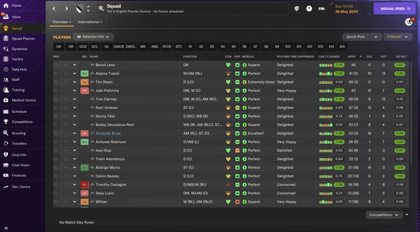Click the back navigation arrow
Viewport: 420px width, 232px height.
pyautogui.click(x=54, y=9)
